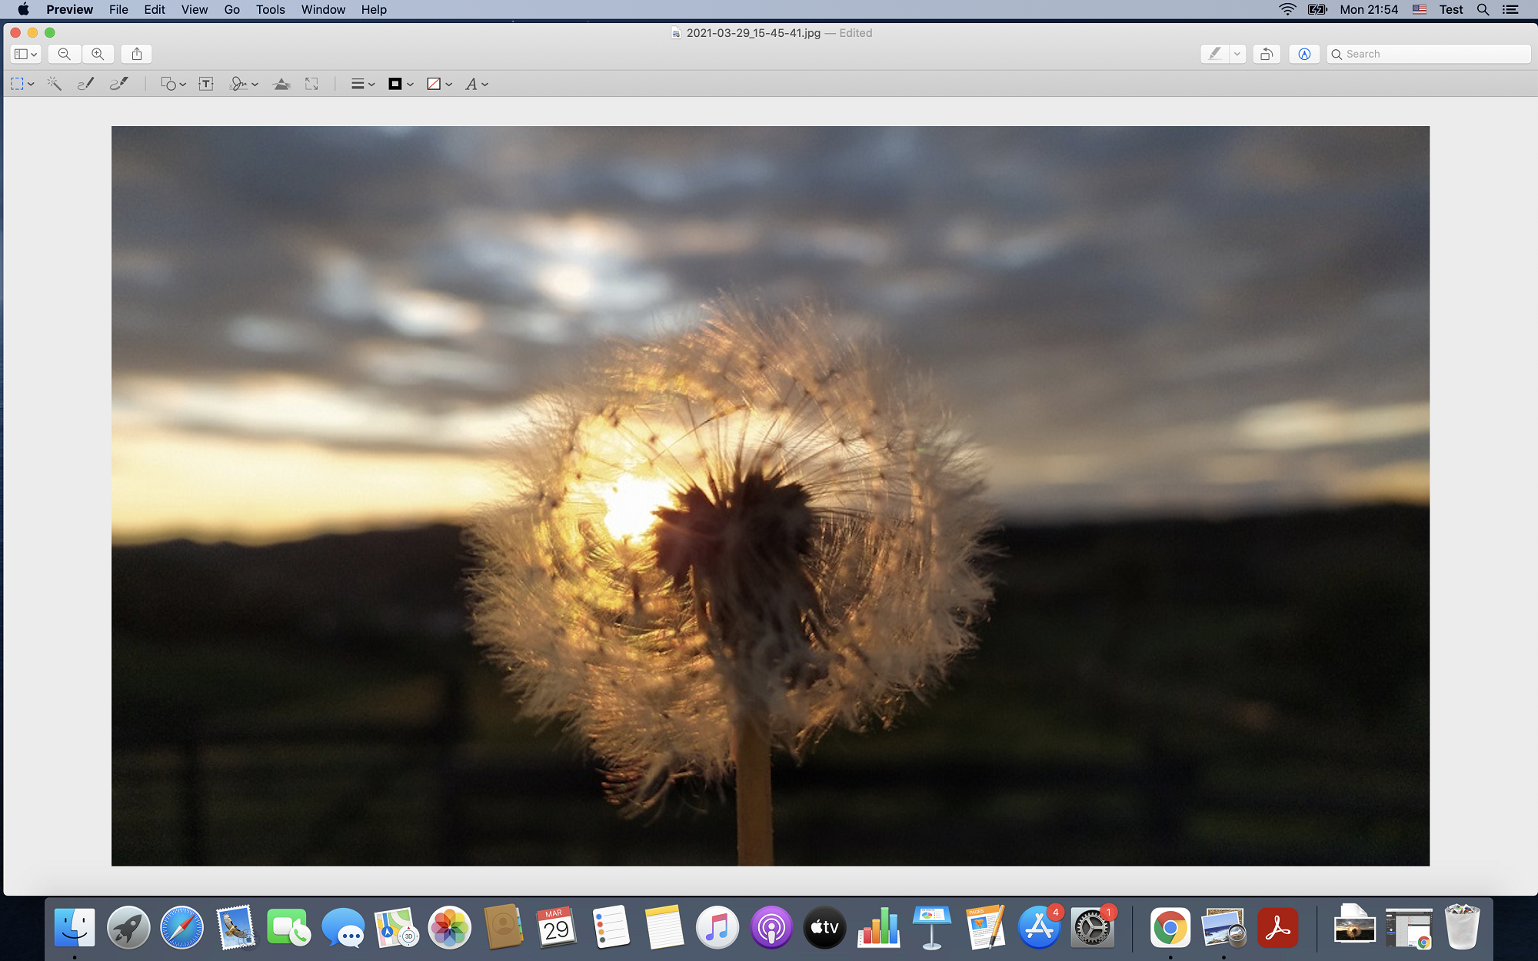Viewport: 1538px width, 961px height.
Task: Choose the Sketch pen tool
Action: [85, 84]
